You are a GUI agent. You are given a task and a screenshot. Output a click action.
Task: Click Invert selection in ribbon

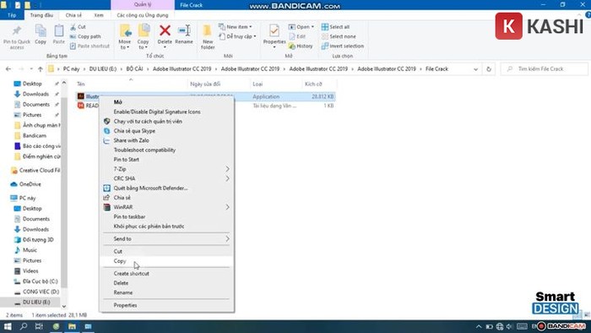click(343, 46)
